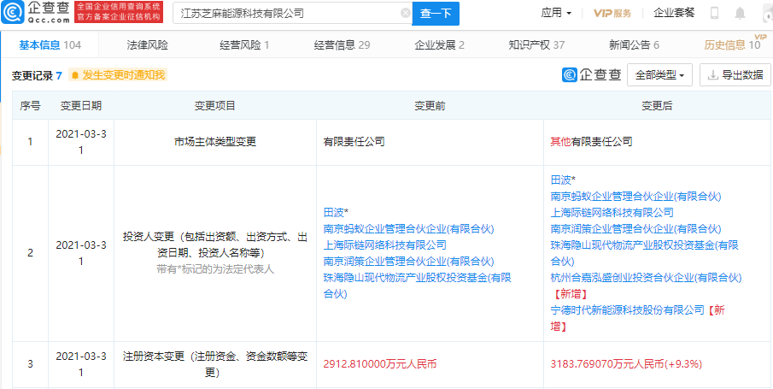This screenshot has width=773, height=389.
Task: Switch to the 历史信息 10 tab
Action: pyautogui.click(x=732, y=45)
